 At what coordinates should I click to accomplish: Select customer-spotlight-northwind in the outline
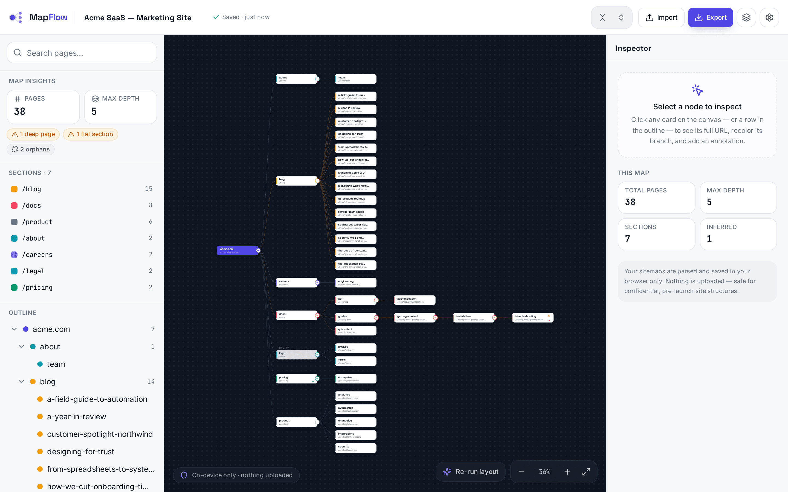[100, 434]
